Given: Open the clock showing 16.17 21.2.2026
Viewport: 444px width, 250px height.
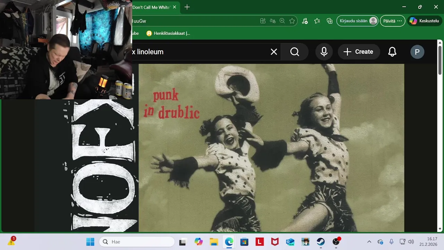Looking at the screenshot, I should 428,242.
